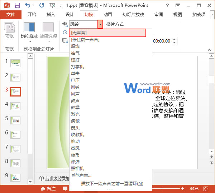Click the Save icon in quick access toolbar

[x=17, y=5]
